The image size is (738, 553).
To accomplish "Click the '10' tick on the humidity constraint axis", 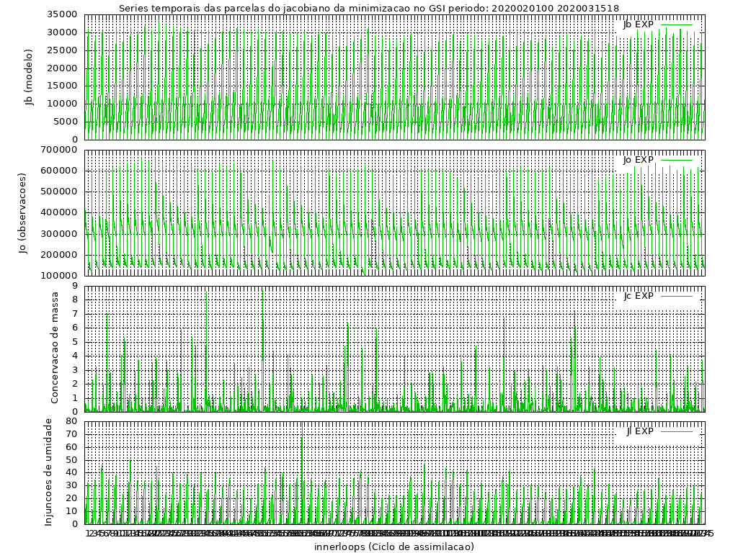I will tap(71, 511).
